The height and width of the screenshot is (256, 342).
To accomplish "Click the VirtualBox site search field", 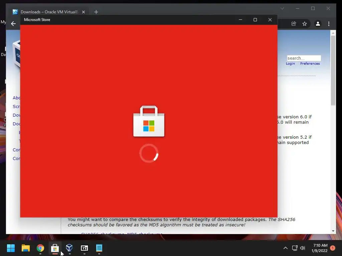I will click(x=304, y=58).
